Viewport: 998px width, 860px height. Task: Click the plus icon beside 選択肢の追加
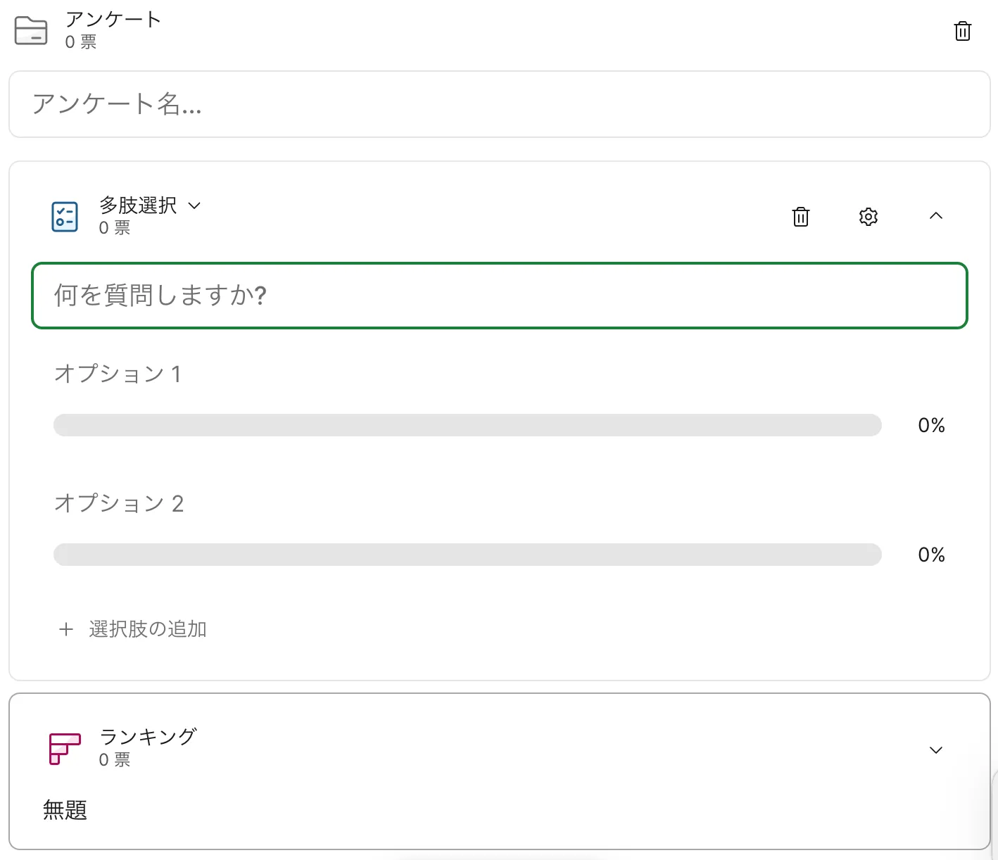point(66,629)
